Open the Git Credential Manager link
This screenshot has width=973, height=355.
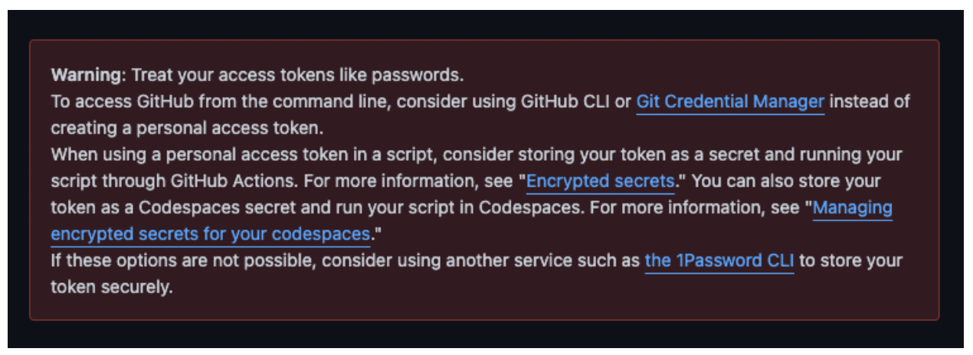[x=730, y=102]
